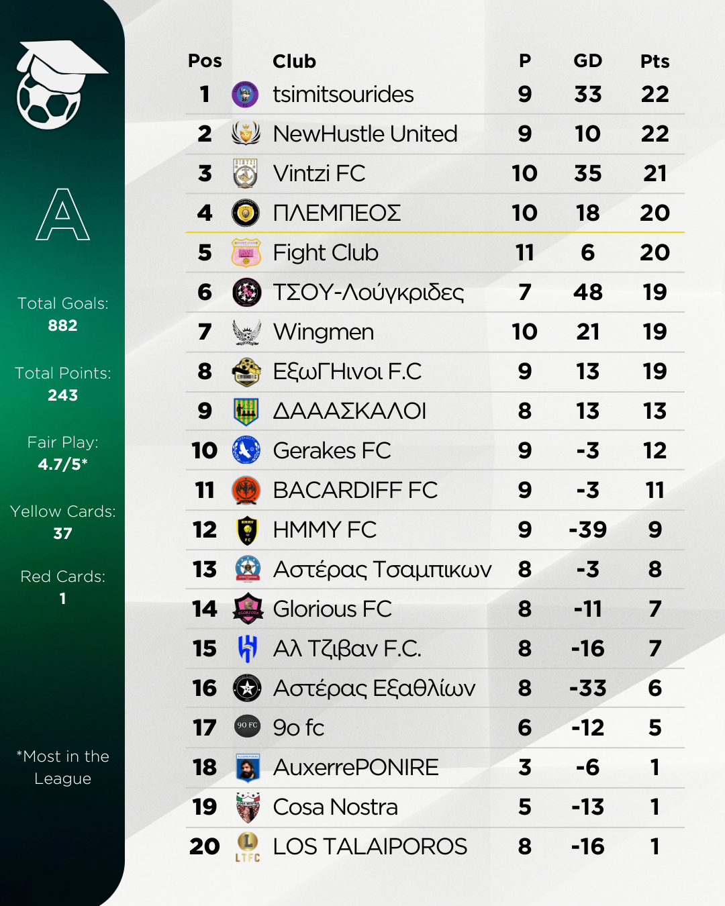
Task: Click the Gerakes FC blue badge
Action: click(x=246, y=450)
